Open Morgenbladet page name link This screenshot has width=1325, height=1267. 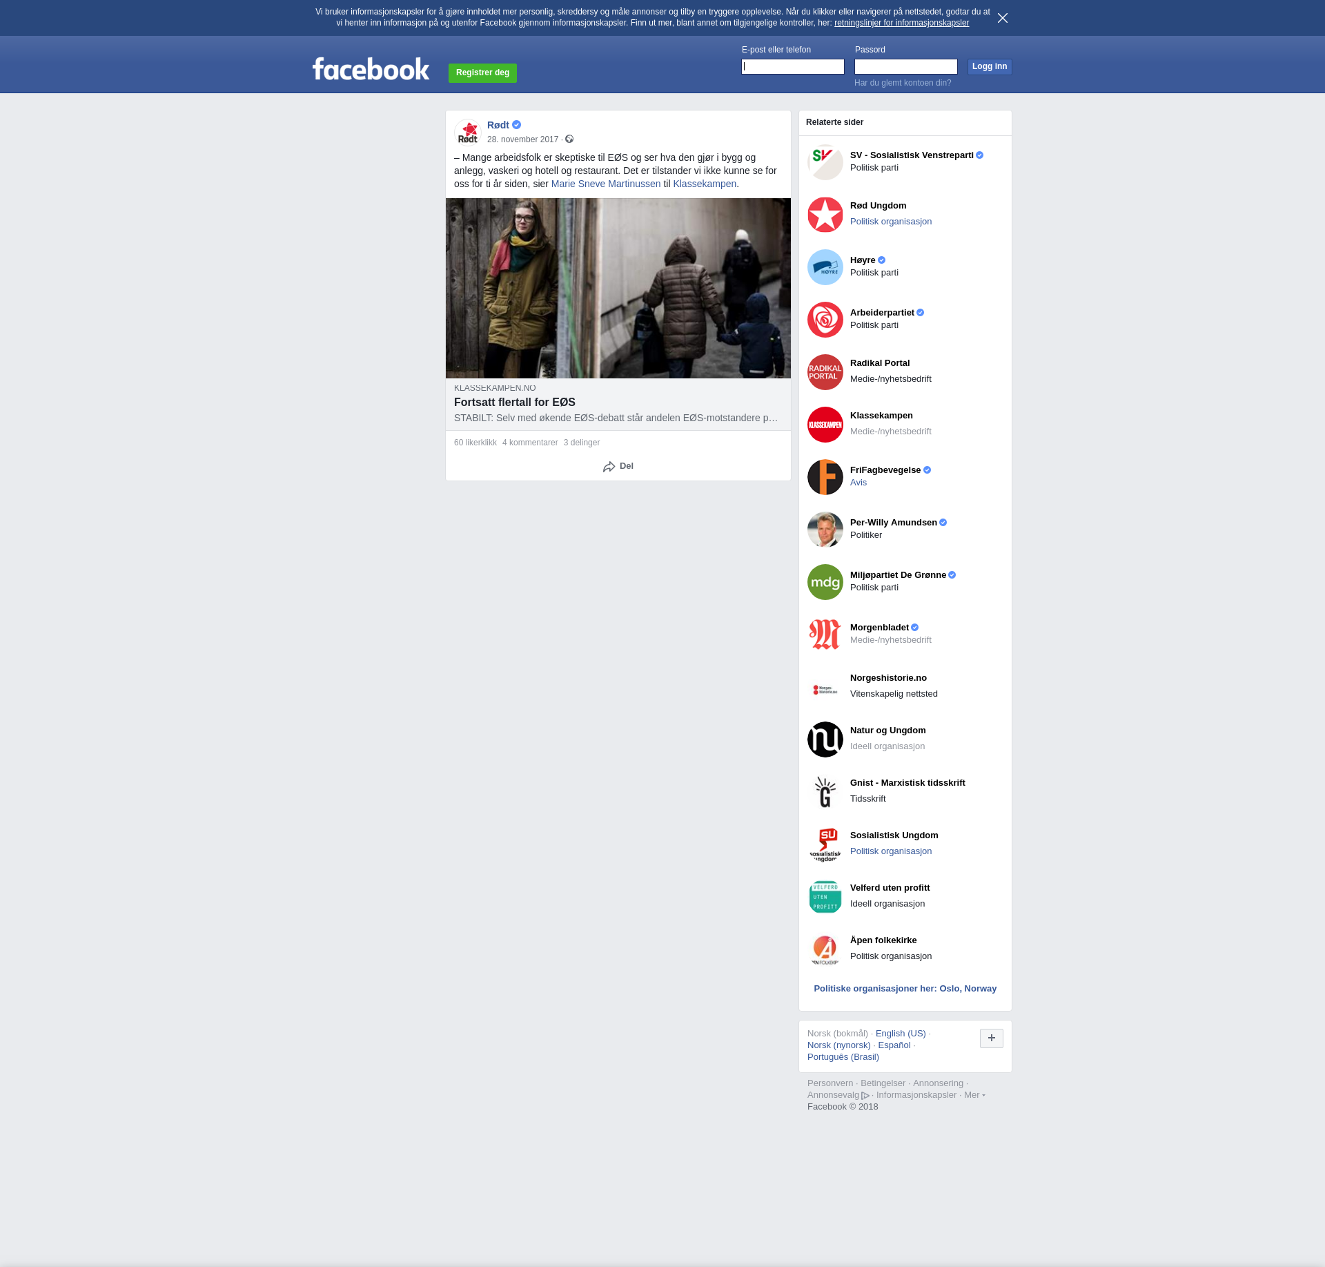[x=879, y=628]
